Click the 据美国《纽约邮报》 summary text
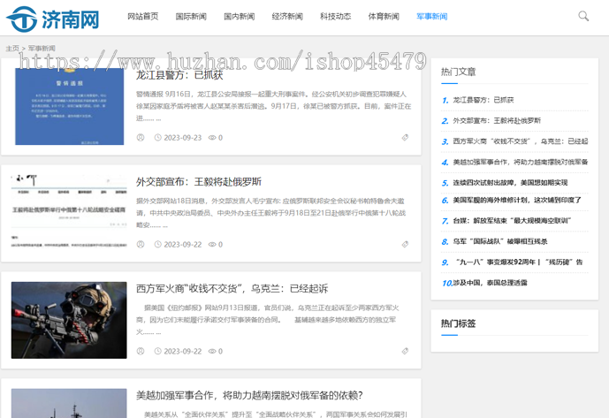 pyautogui.click(x=268, y=320)
